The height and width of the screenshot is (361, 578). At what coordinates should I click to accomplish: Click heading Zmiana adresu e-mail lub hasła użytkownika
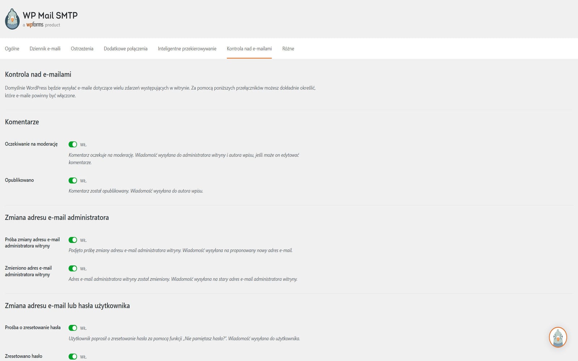point(67,306)
